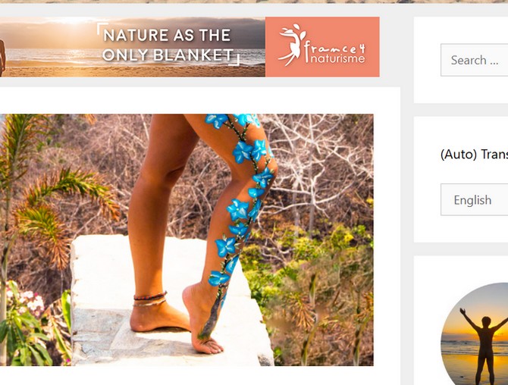508x385 pixels.
Task: Click the beaded anklet in the photo
Action: 150,299
